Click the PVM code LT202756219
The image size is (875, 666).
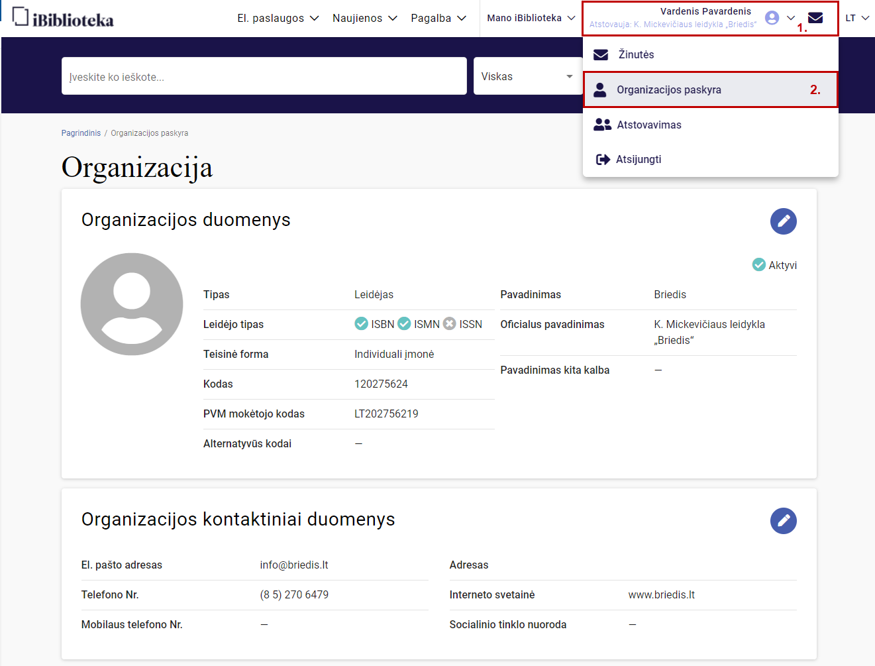(x=386, y=414)
